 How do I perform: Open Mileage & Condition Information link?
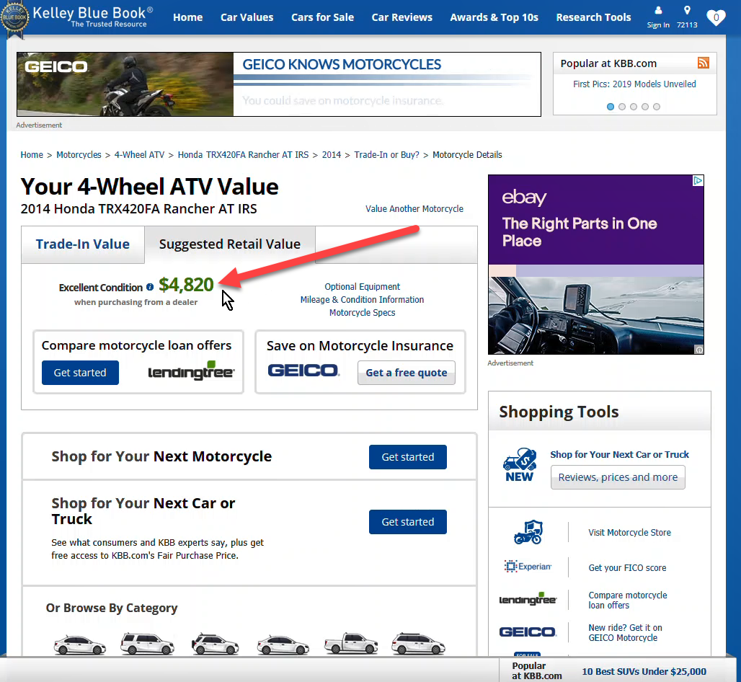(362, 300)
